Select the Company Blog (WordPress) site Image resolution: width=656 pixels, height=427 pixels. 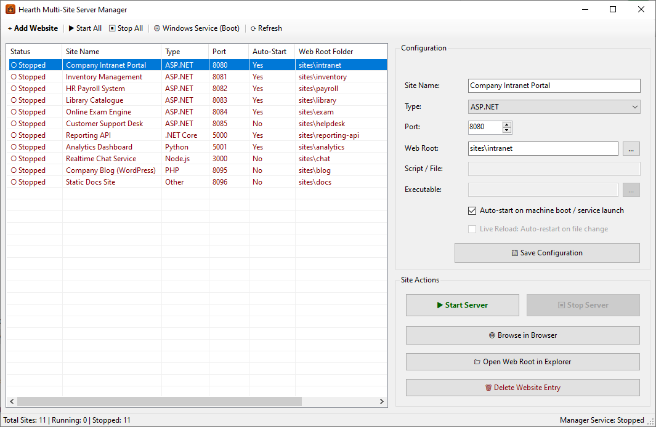click(198, 170)
